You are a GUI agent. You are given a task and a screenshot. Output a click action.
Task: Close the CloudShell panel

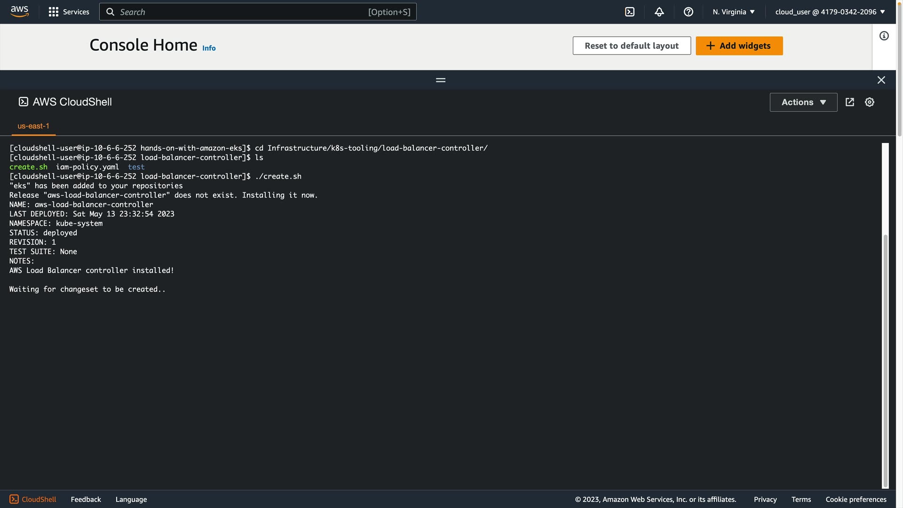tap(881, 80)
